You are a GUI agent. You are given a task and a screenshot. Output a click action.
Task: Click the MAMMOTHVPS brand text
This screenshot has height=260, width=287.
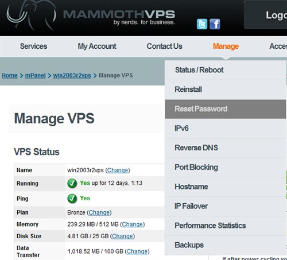(119, 14)
